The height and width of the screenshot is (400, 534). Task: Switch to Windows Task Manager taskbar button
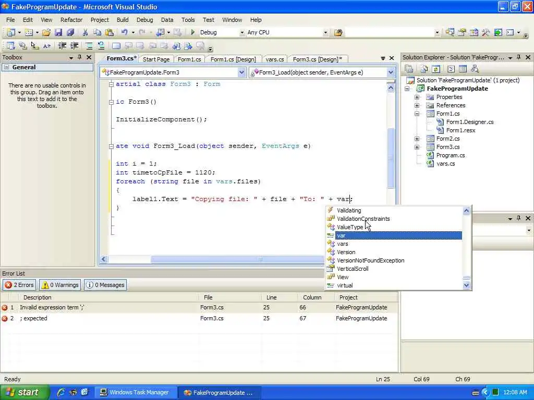(x=135, y=392)
